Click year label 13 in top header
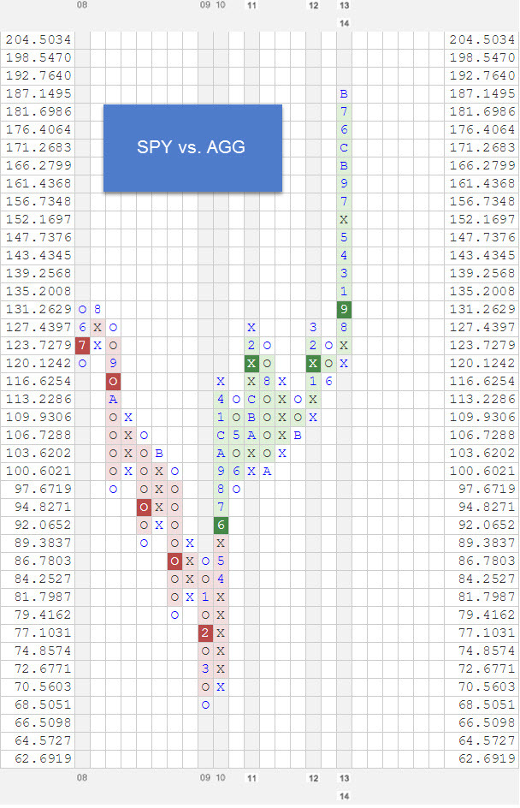The height and width of the screenshot is (808, 520). point(345,5)
